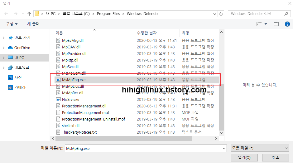Open 모든 파일 (*) file type dropdown

(260, 148)
